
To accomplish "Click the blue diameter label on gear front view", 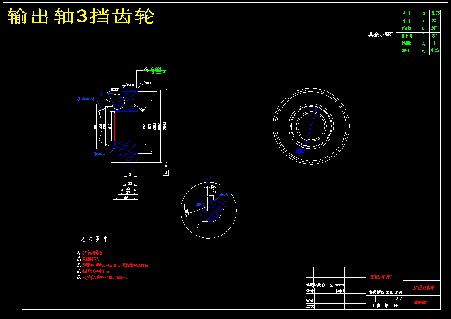I will (x=300, y=151).
